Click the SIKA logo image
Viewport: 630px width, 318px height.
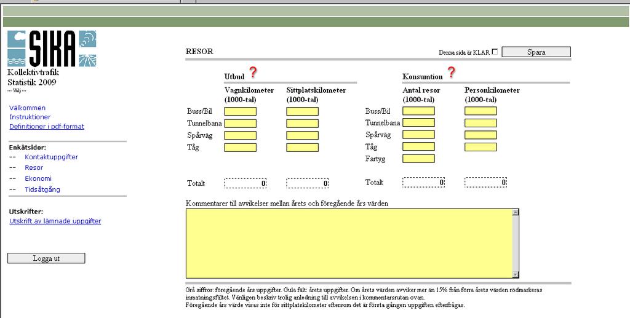click(x=52, y=49)
